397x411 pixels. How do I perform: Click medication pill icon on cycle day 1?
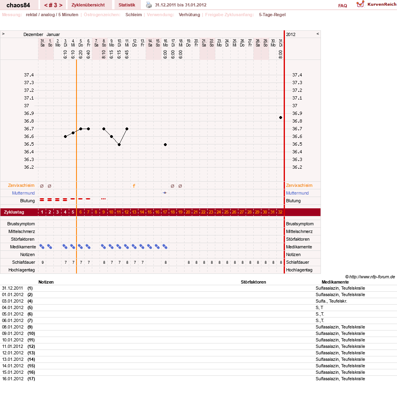point(42,247)
